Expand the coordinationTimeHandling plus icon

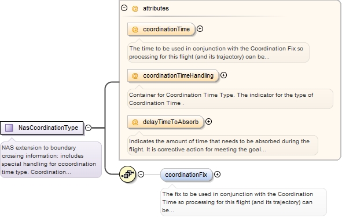coord(223,75)
